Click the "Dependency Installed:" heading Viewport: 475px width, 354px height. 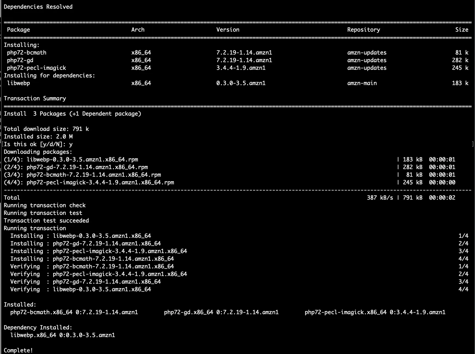pyautogui.click(x=38, y=328)
